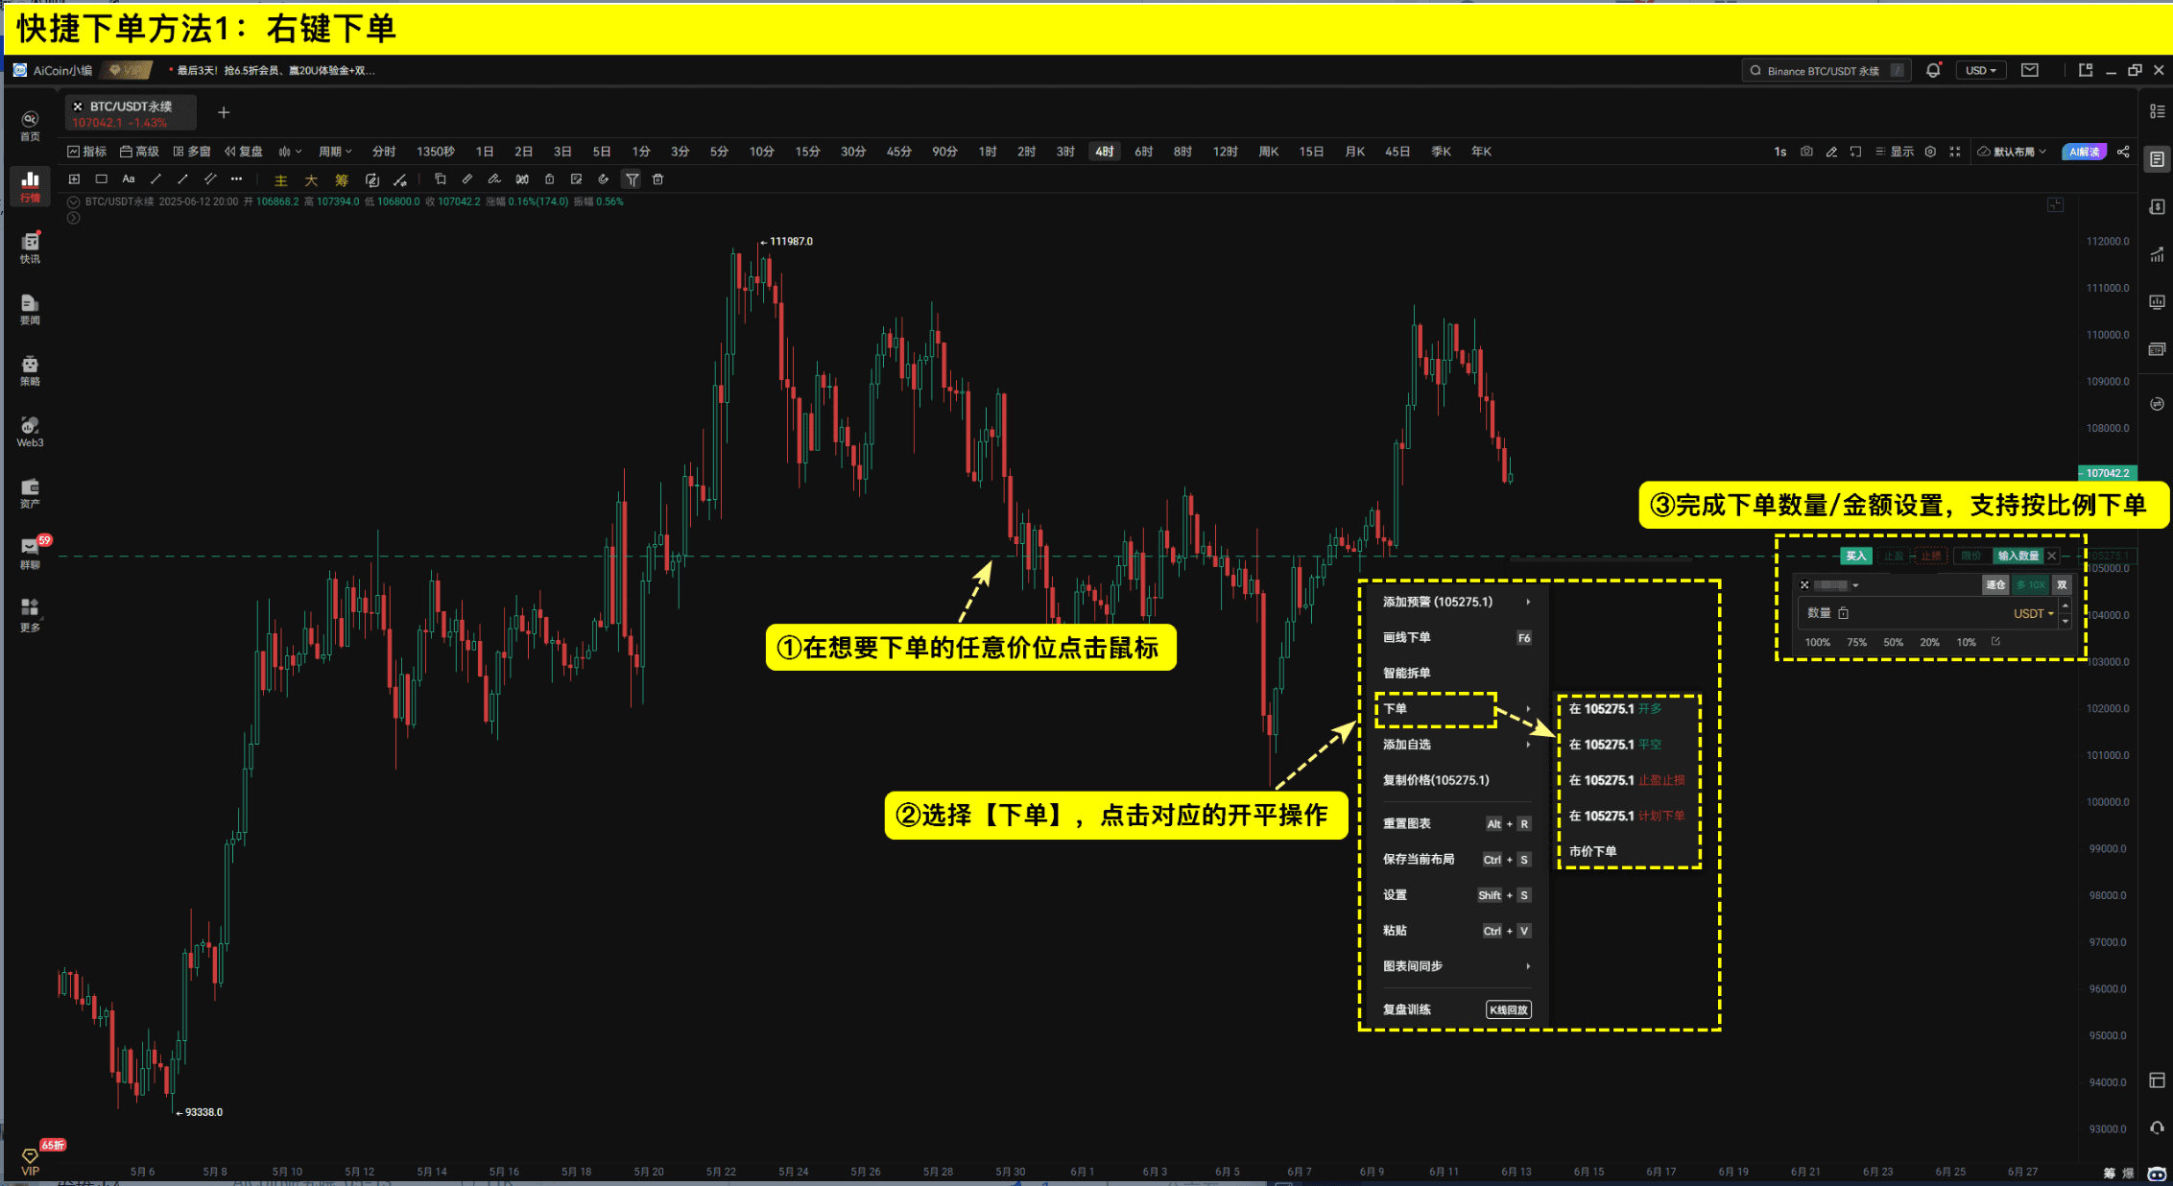
Task: Open the 周期 period dropdown
Action: tap(336, 152)
